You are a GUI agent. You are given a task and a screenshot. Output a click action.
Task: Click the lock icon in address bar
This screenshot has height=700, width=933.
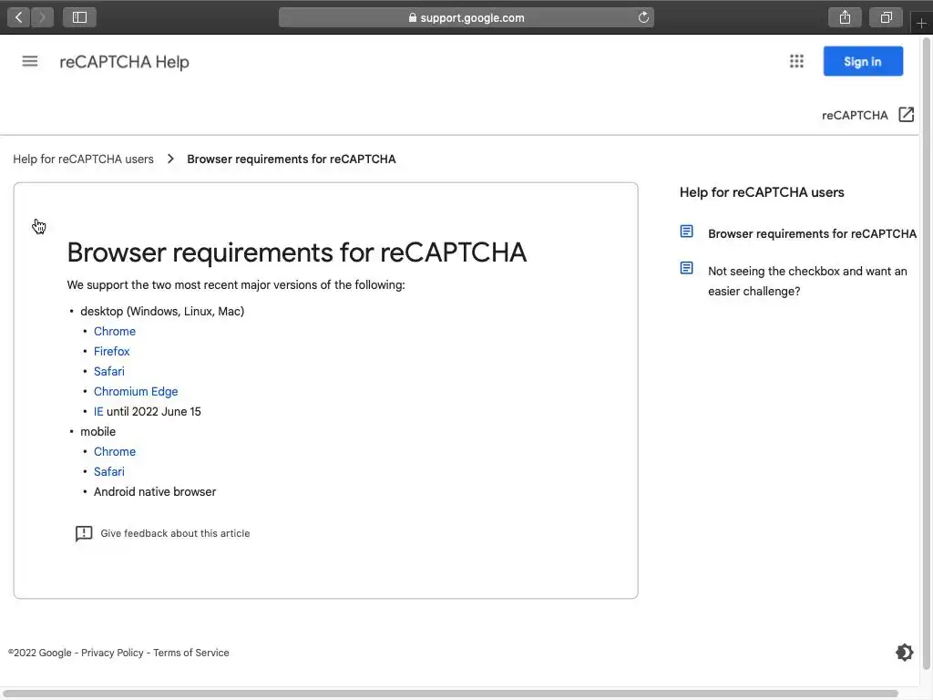(413, 17)
